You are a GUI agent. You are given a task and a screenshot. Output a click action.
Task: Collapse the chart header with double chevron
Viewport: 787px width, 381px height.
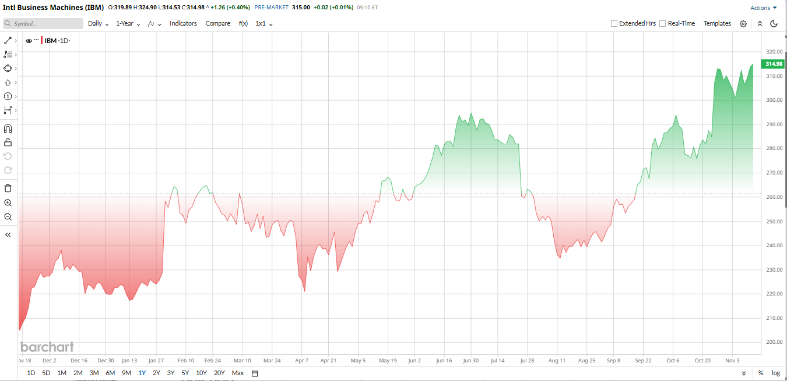pyautogui.click(x=760, y=24)
